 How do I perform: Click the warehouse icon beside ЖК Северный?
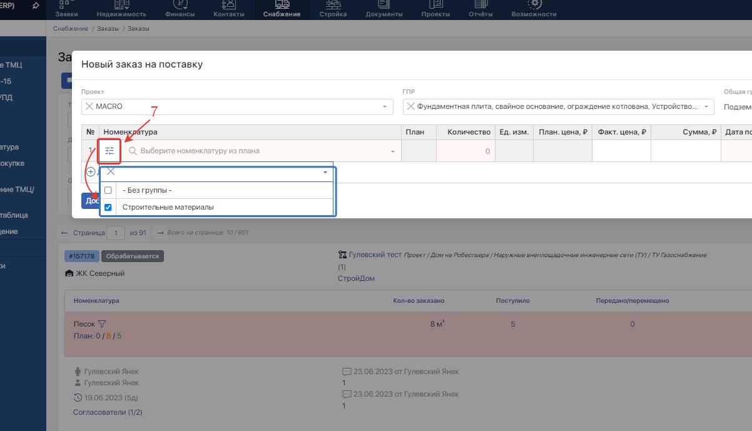click(69, 273)
